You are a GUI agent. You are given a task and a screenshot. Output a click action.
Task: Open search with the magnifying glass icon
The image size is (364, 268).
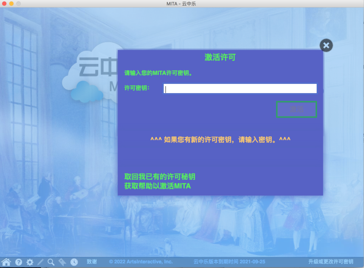click(x=51, y=262)
